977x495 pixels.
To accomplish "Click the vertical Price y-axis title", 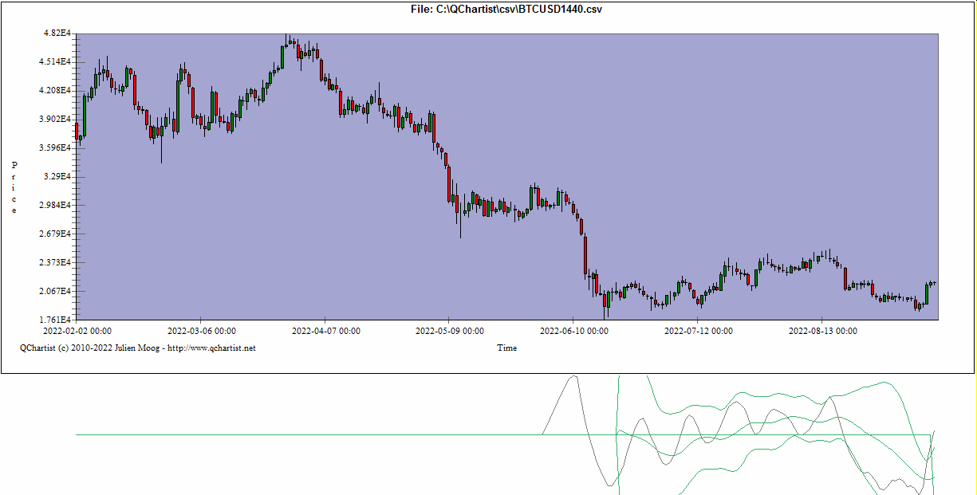I will (x=14, y=187).
